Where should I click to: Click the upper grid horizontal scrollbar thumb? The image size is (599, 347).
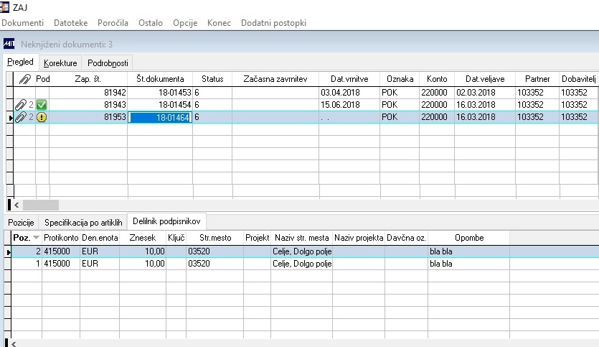41,205
